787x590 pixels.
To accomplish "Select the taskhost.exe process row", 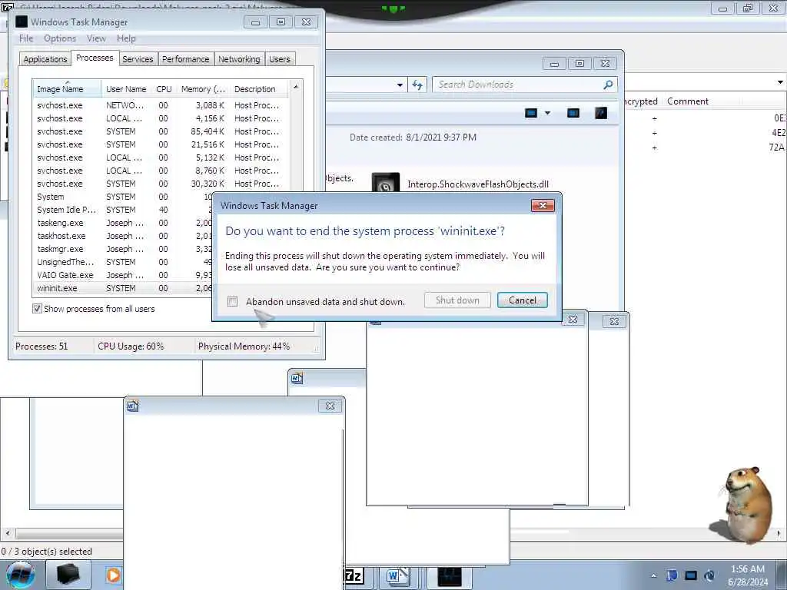I will 122,236.
